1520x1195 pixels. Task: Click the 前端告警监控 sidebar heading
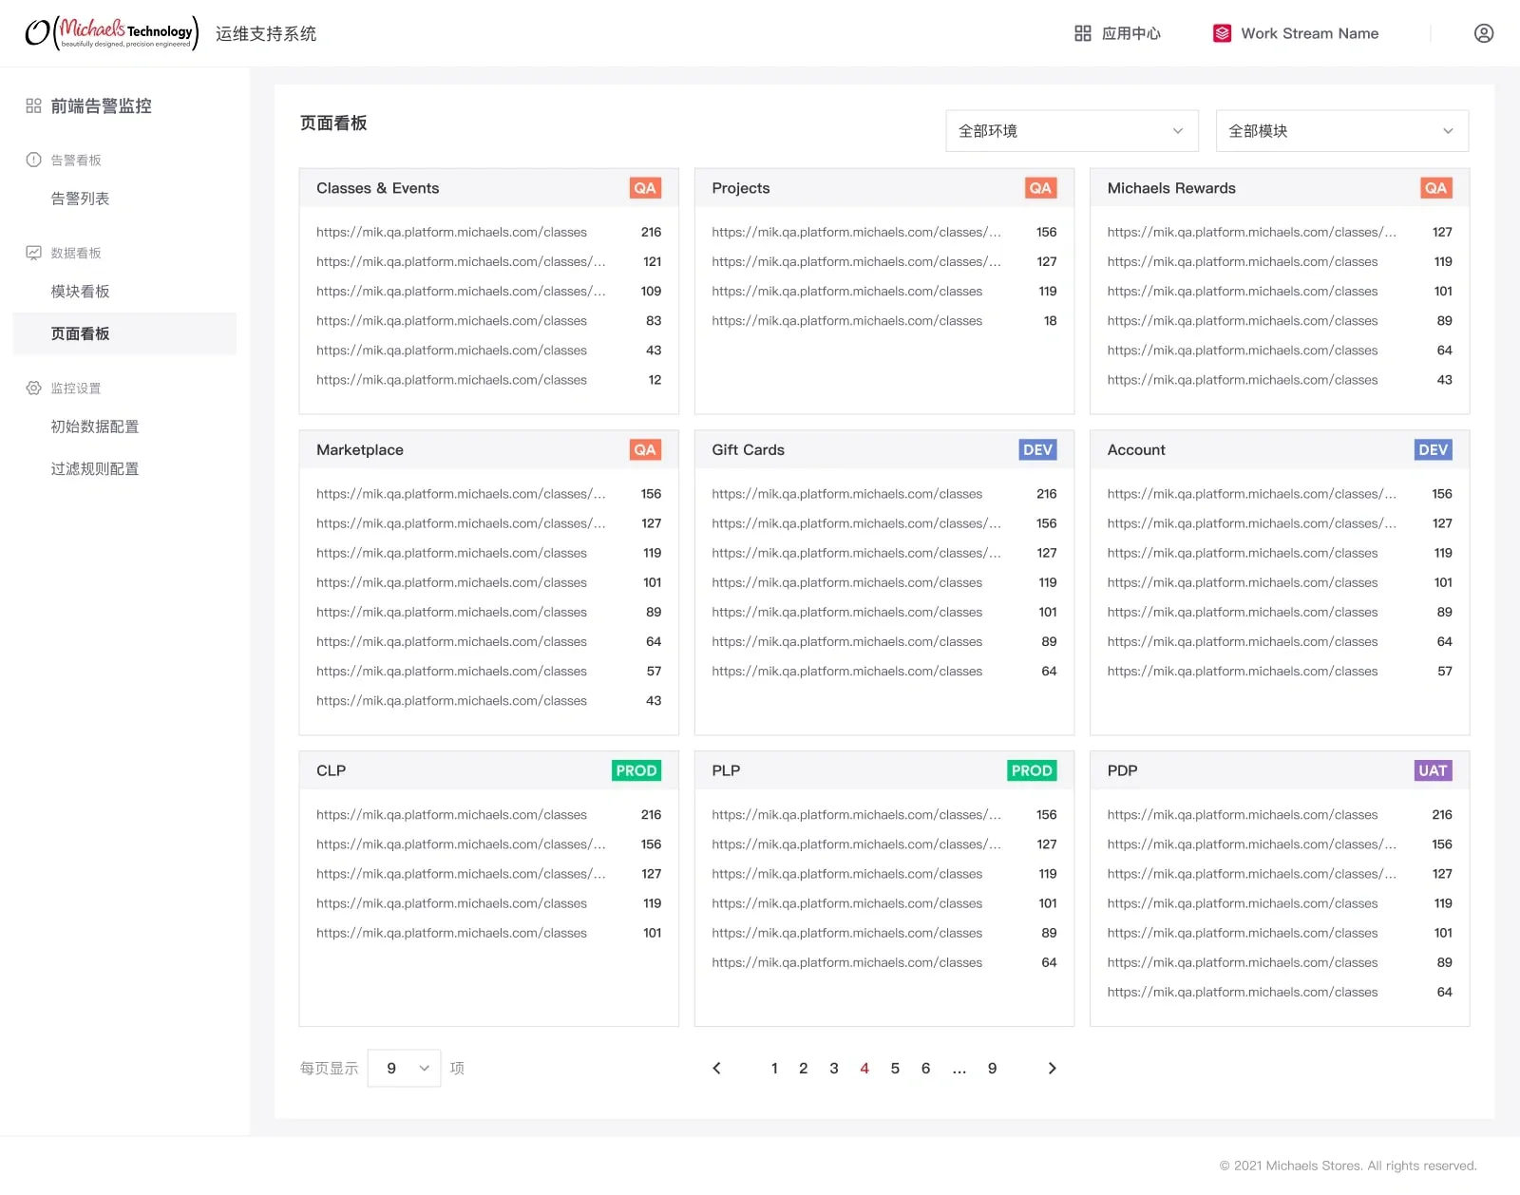click(102, 106)
